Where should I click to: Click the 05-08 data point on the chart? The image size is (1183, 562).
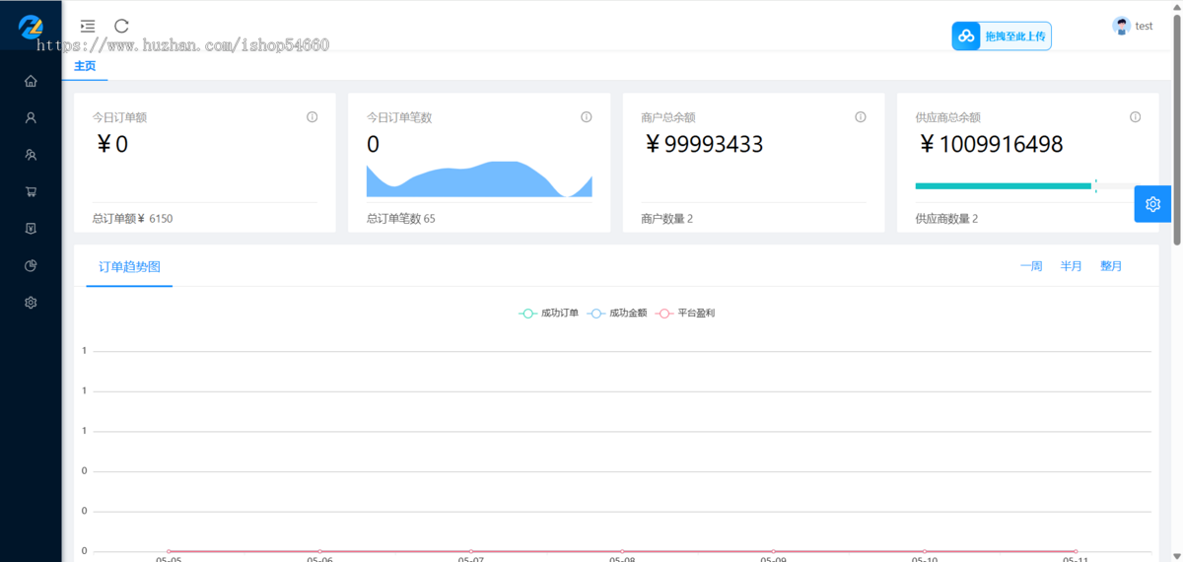pyautogui.click(x=622, y=551)
